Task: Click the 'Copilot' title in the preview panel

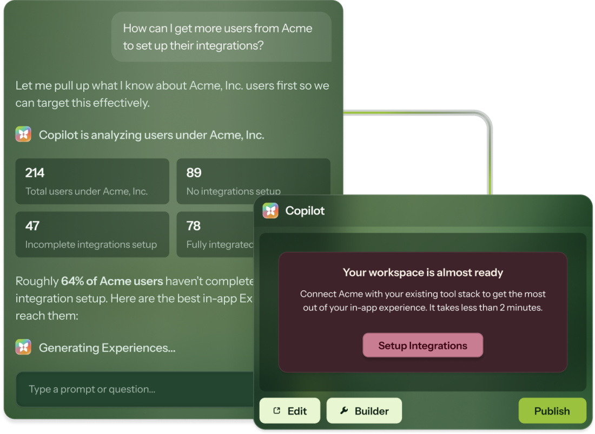Action: tap(305, 211)
